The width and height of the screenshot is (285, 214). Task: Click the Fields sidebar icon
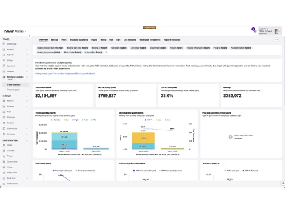coord(4,167)
